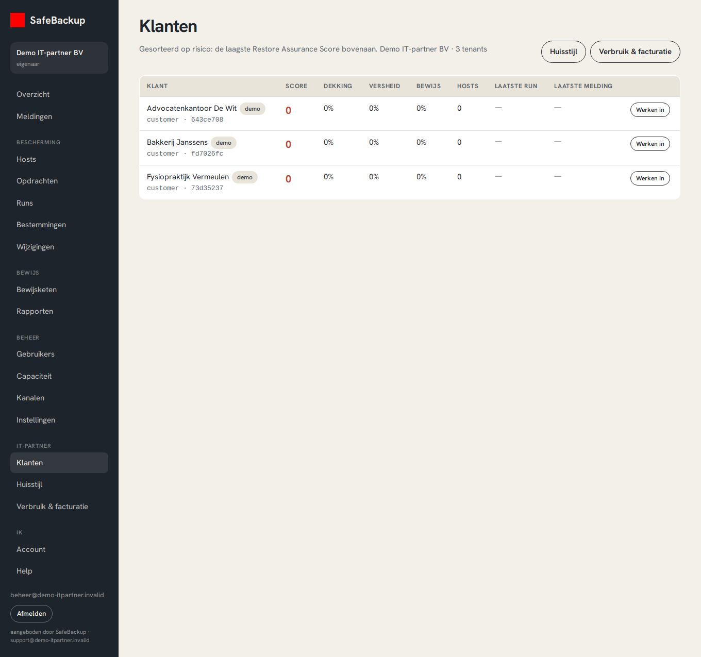Click the demo badge next to Bakkerij Janssens

tap(224, 143)
